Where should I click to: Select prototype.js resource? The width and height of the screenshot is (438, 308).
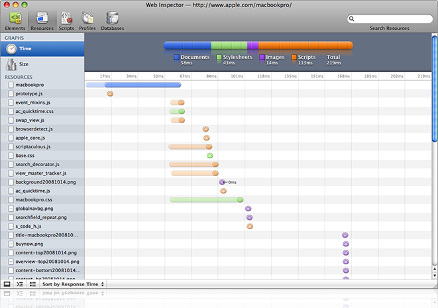[x=29, y=94]
